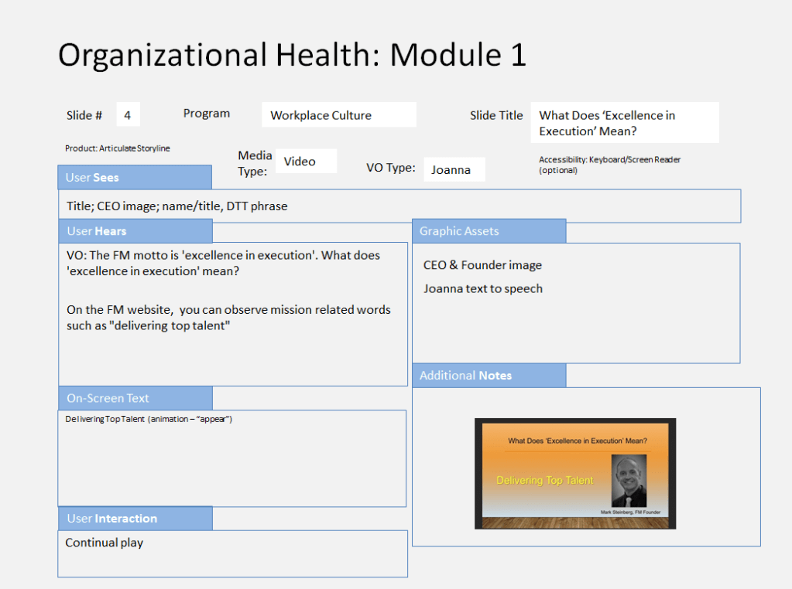Select the 'User Hears' header tab

tap(135, 231)
